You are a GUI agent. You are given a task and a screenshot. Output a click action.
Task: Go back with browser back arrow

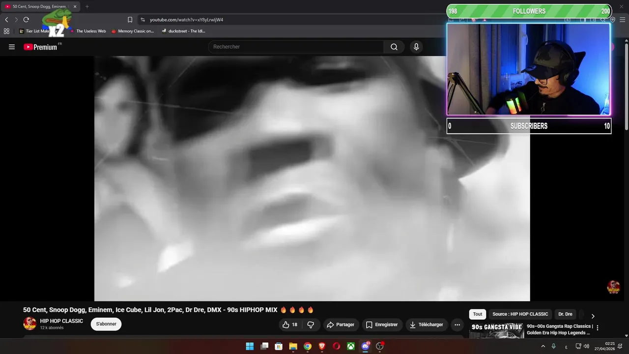[x=6, y=20]
